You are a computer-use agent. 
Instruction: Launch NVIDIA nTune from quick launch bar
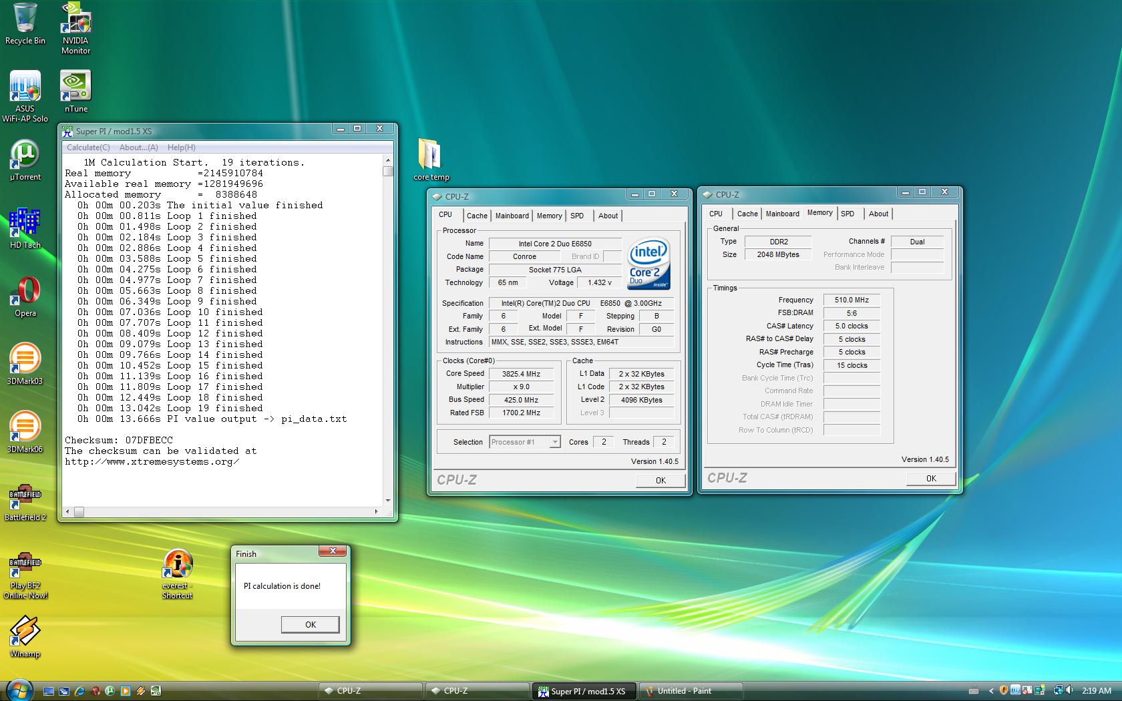156,691
